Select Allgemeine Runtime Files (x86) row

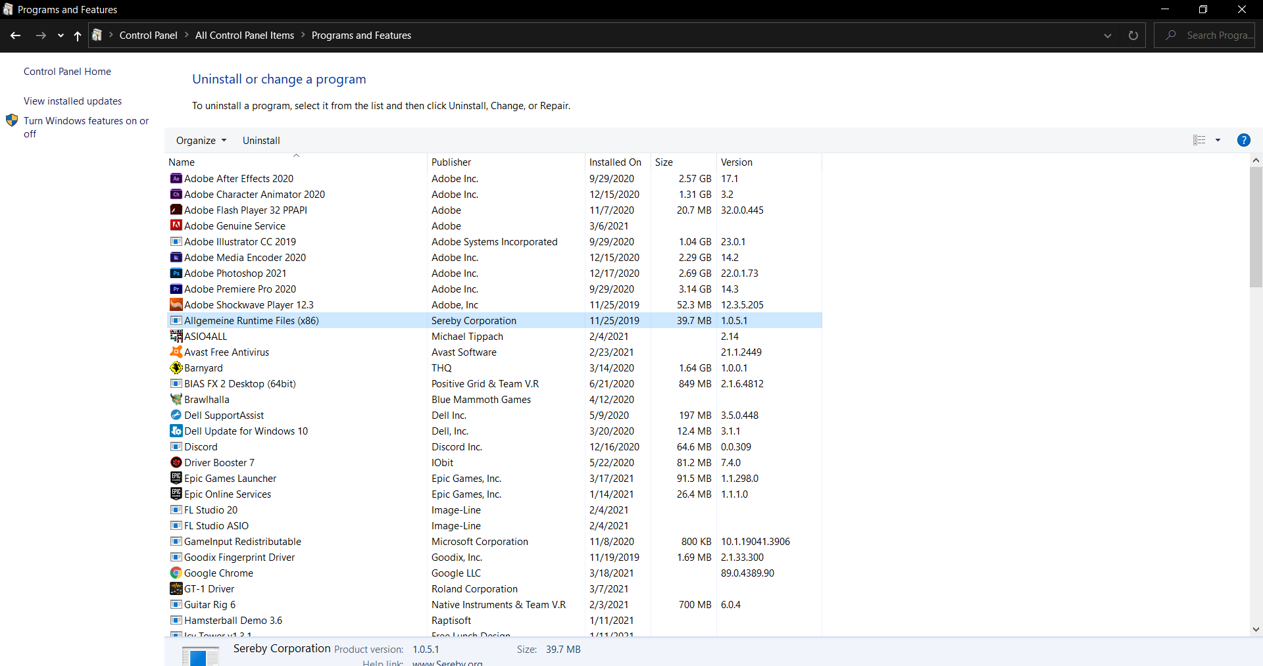[493, 320]
